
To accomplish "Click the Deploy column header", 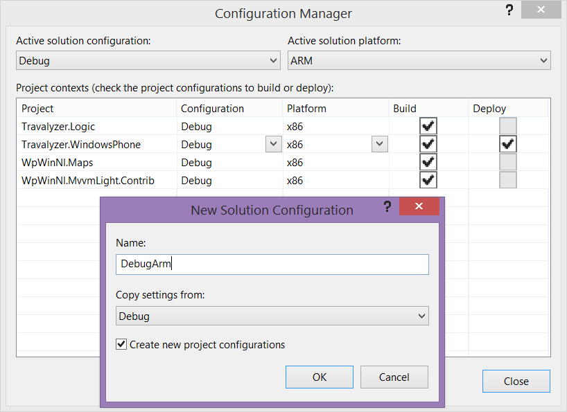I will click(508, 108).
